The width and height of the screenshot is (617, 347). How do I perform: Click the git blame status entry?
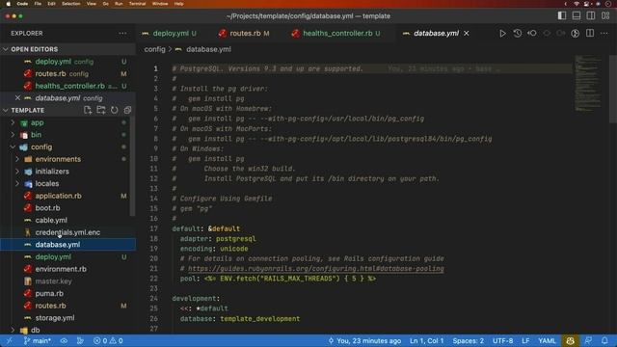(x=364, y=340)
